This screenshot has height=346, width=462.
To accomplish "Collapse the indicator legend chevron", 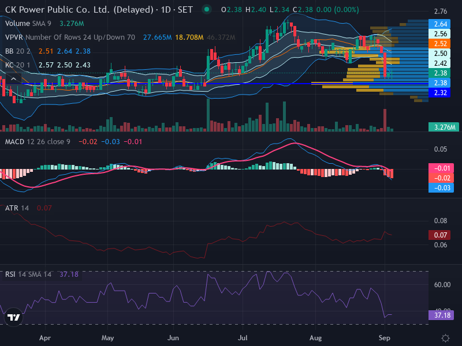I will point(13,78).
